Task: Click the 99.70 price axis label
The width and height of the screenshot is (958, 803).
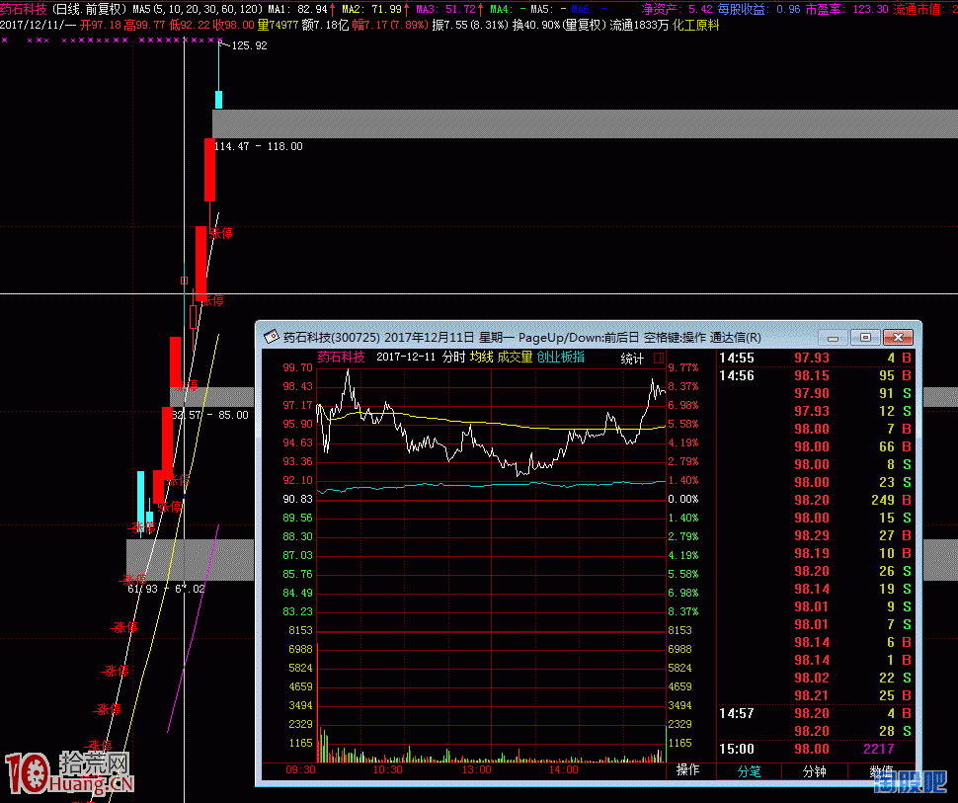Action: point(297,367)
